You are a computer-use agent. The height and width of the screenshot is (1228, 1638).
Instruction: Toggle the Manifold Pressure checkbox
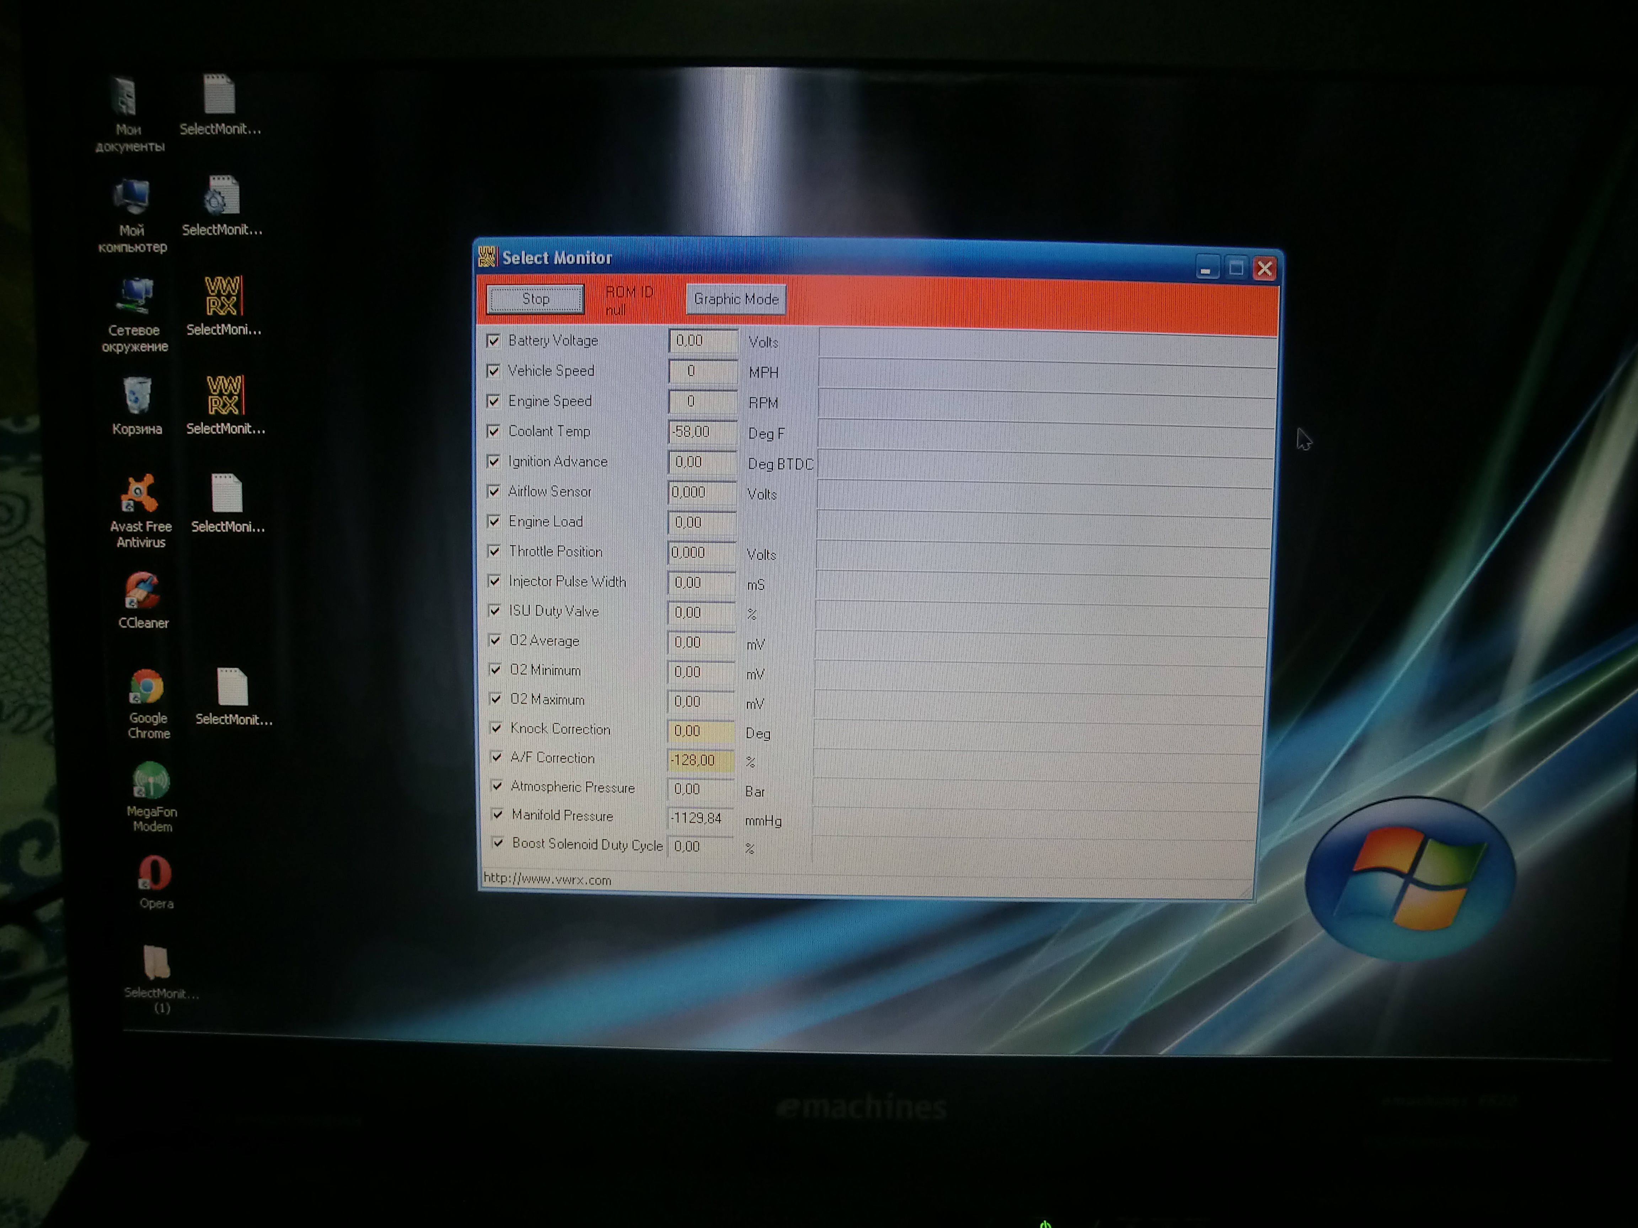click(497, 815)
